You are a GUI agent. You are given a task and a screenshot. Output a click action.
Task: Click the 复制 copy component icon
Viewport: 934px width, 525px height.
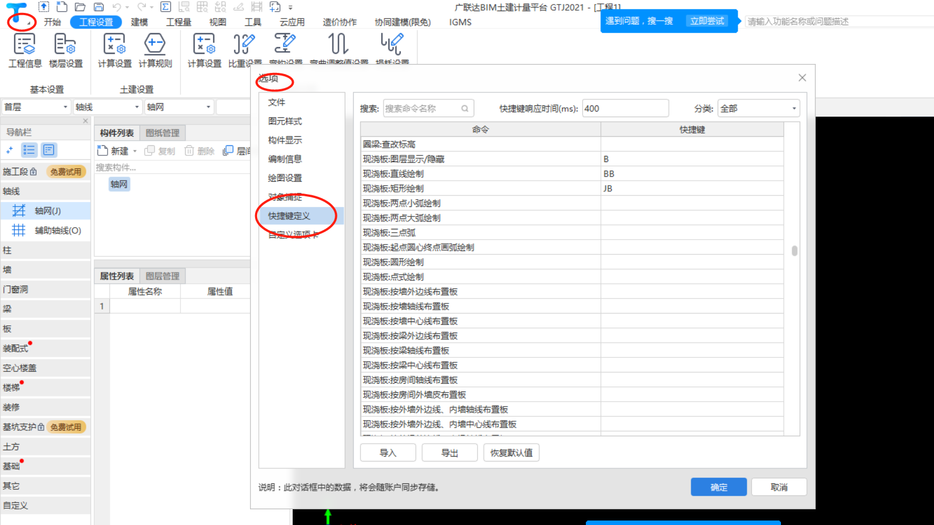click(149, 150)
